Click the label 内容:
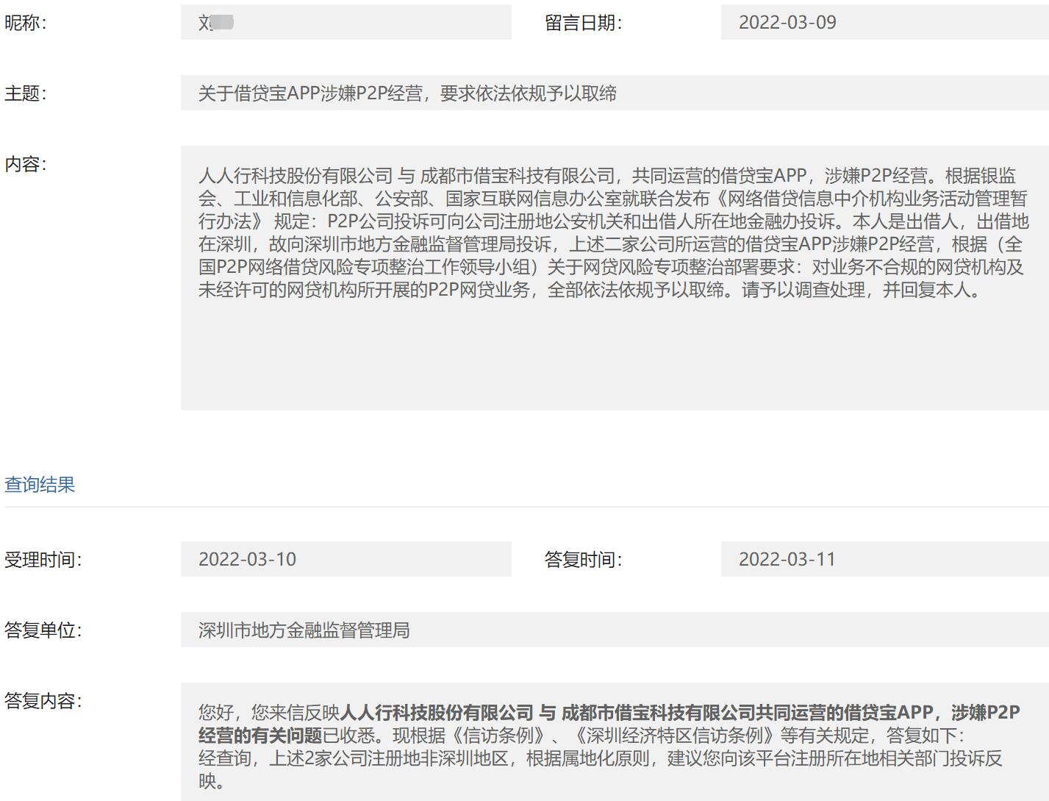 pos(26,164)
